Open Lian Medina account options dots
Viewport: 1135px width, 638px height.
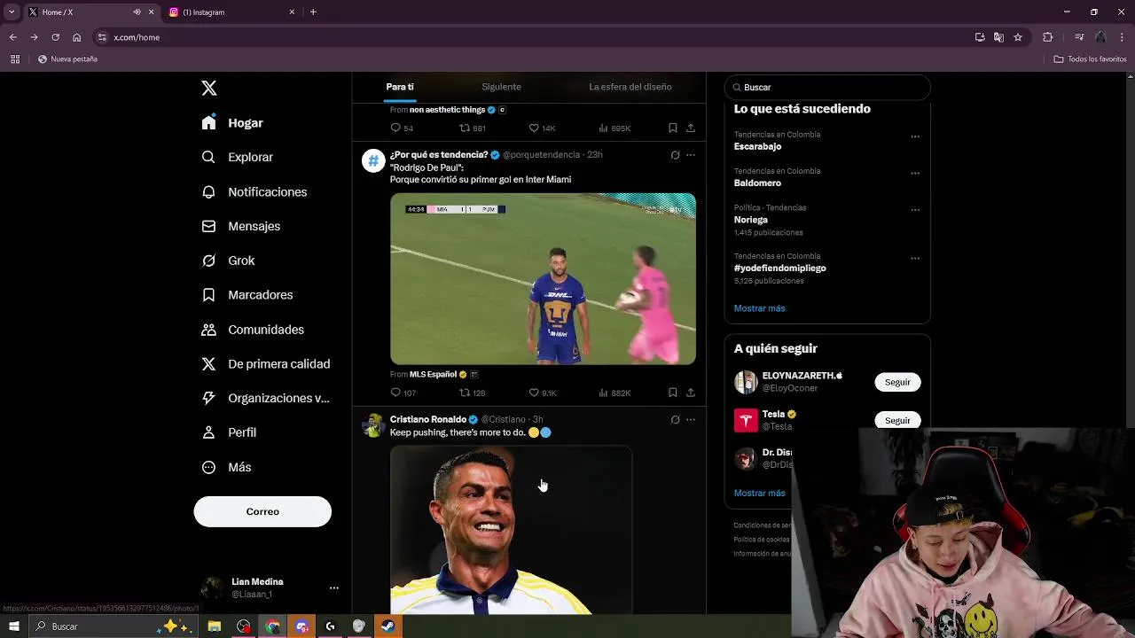[x=333, y=587]
